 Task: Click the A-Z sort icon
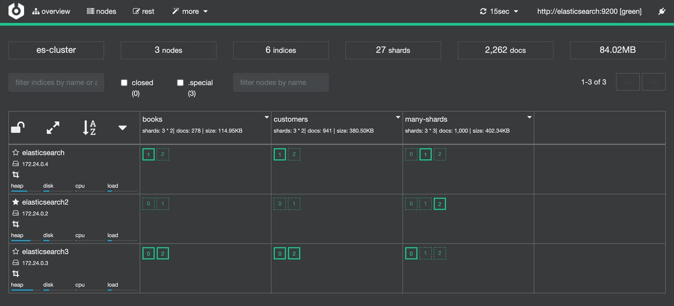click(89, 127)
